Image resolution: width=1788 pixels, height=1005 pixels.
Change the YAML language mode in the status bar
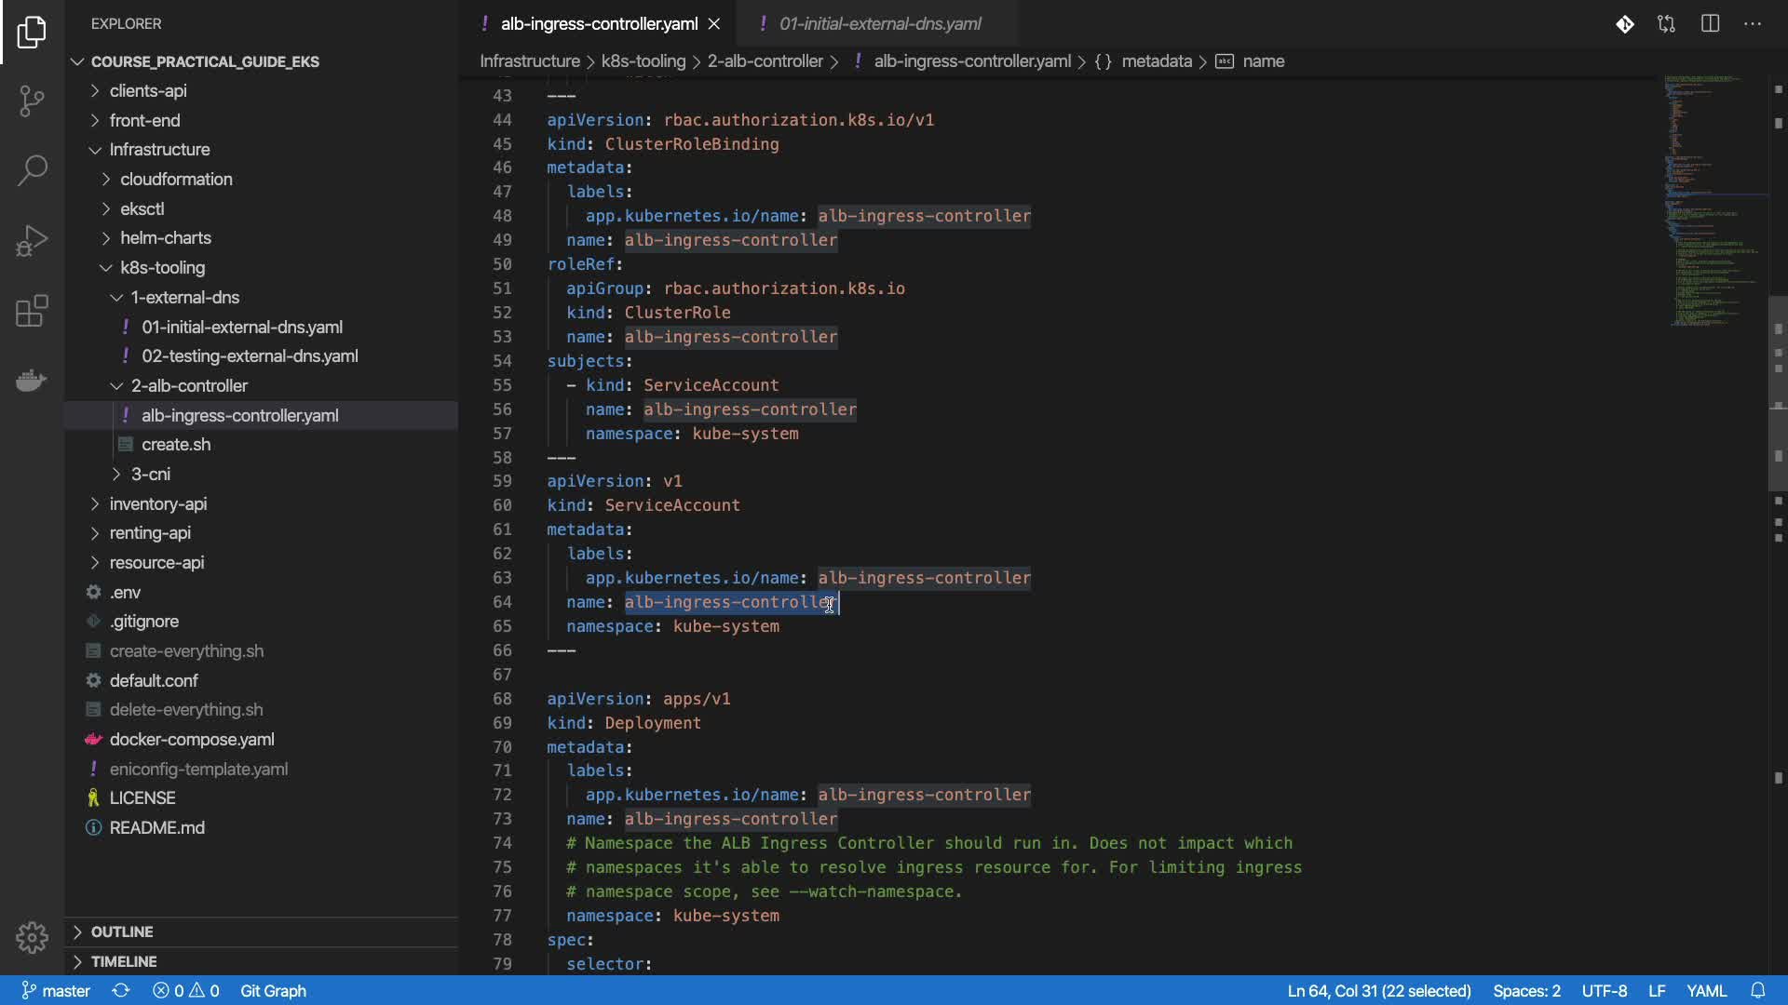1706,990
